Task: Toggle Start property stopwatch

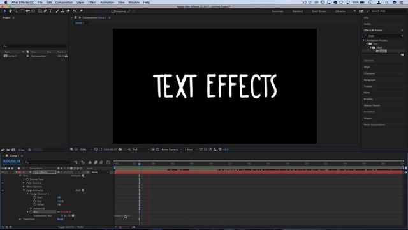Action: pos(34,197)
